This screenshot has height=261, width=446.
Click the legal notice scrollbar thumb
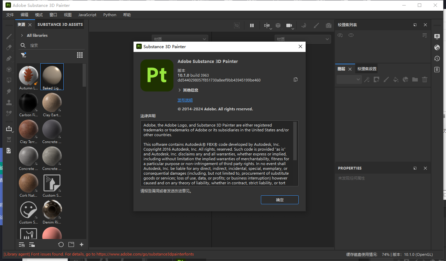(x=295, y=141)
